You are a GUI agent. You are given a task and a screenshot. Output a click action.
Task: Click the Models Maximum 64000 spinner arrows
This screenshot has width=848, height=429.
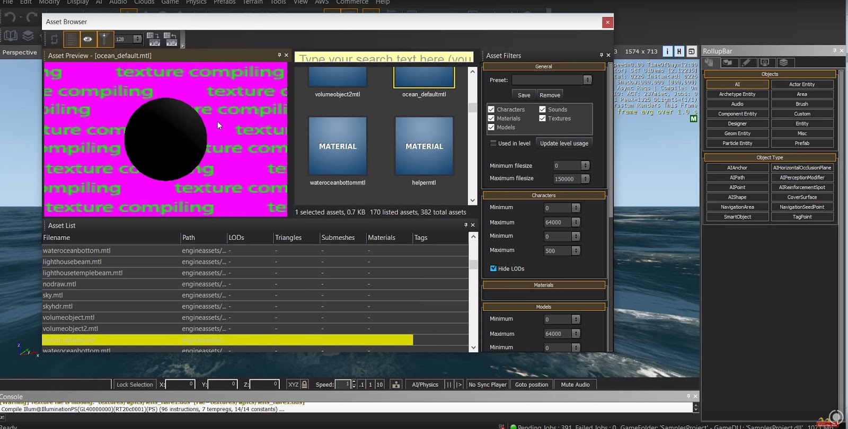(x=576, y=334)
